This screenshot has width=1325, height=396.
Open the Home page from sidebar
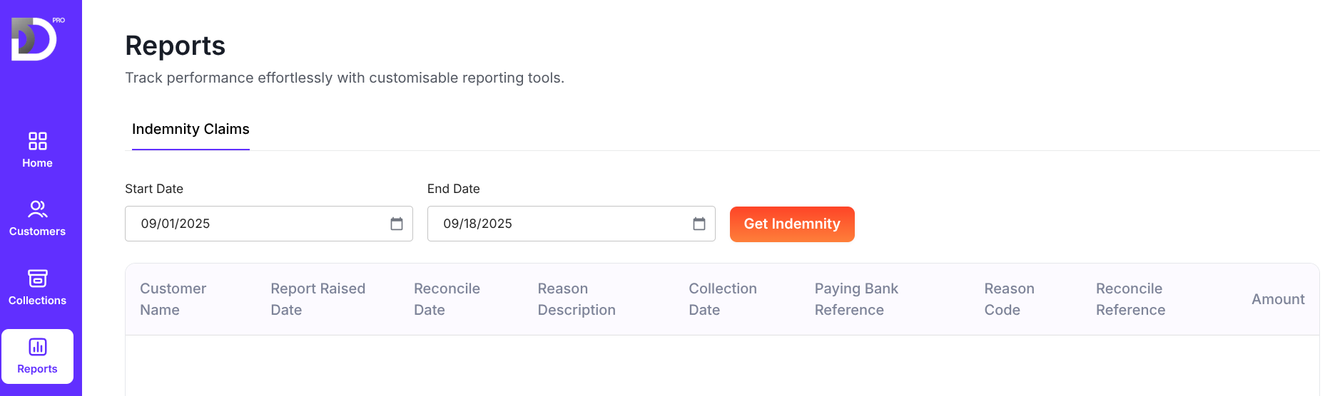[37, 150]
